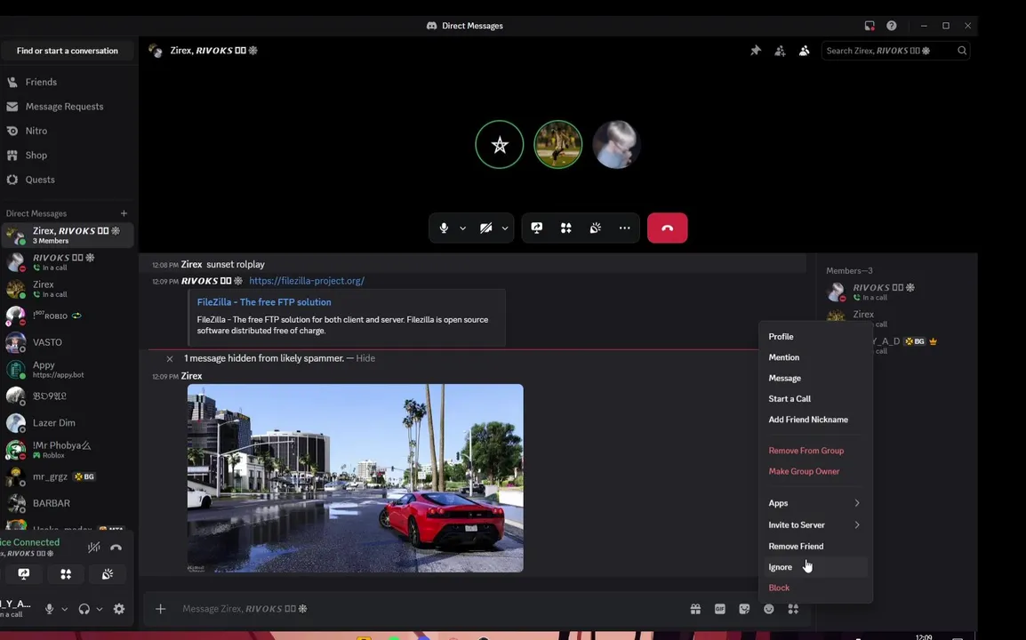1026x640 pixels.
Task: Open Message Requests
Action: 68,106
